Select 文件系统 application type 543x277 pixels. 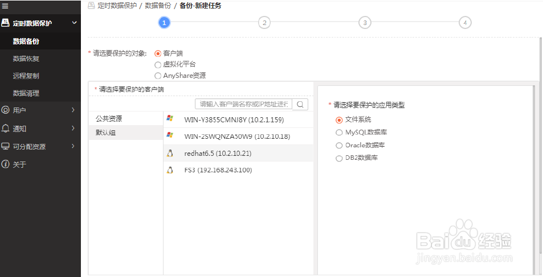[339, 120]
